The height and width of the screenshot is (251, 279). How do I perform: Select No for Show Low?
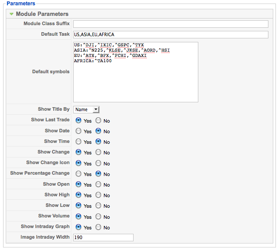[x=98, y=206]
